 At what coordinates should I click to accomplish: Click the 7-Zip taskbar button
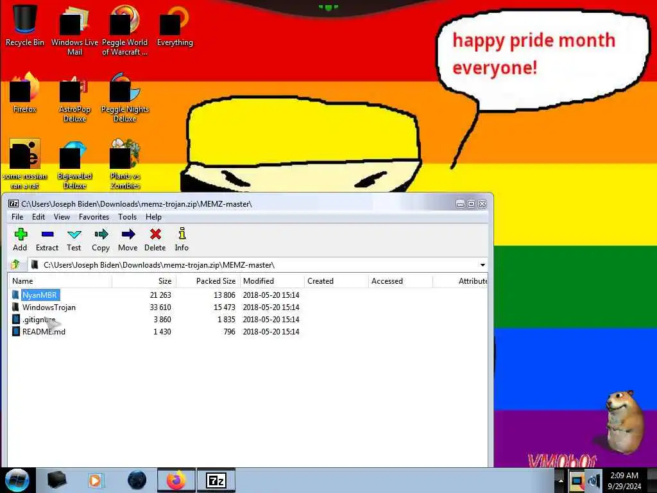tap(216, 480)
